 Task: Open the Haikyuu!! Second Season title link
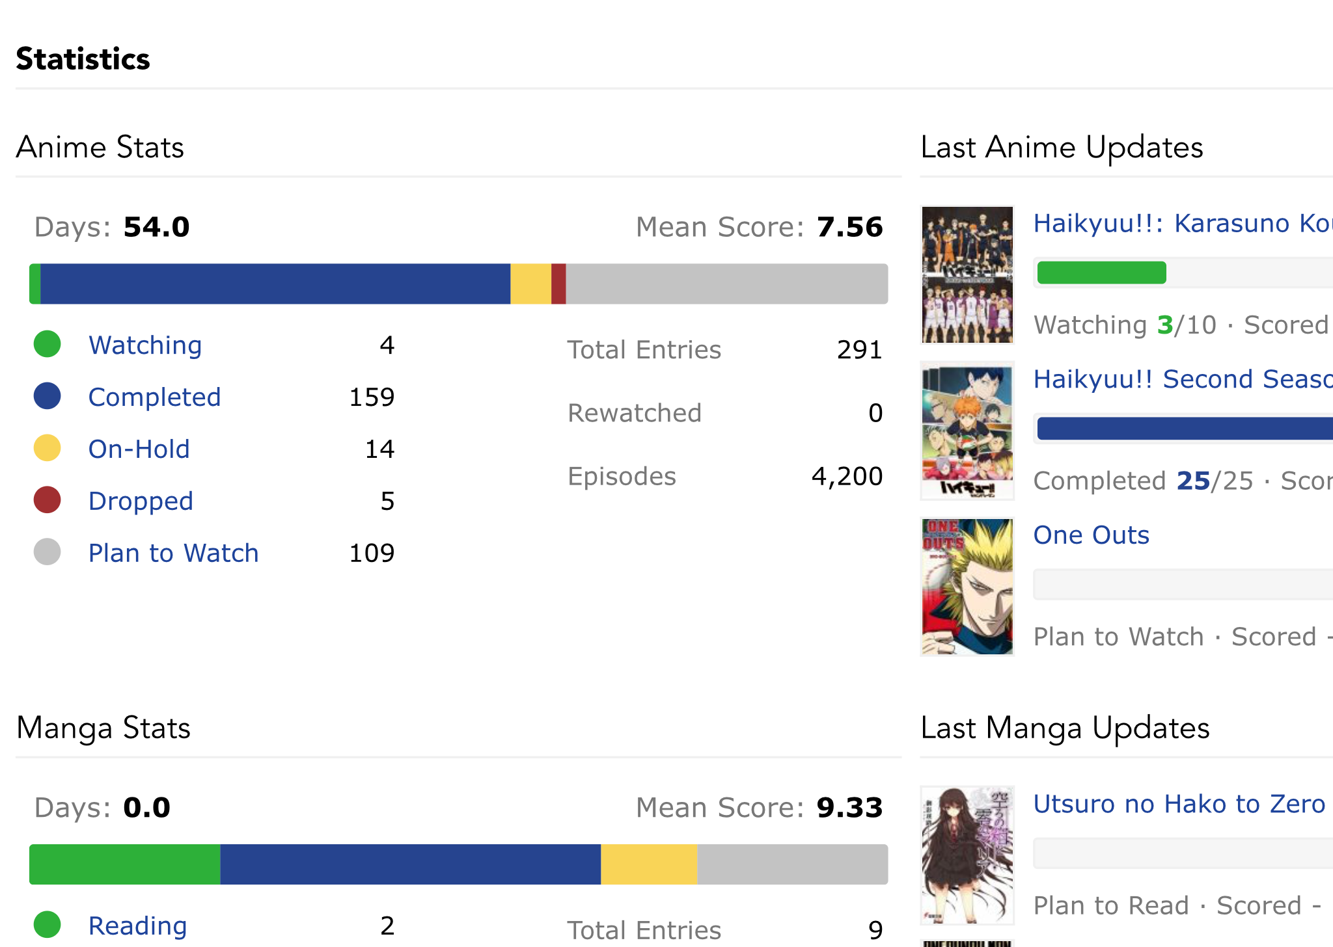1182,379
